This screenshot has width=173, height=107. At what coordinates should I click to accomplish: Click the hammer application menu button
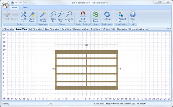tap(5, 5)
